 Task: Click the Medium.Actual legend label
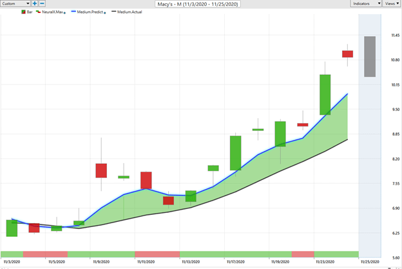(130, 12)
